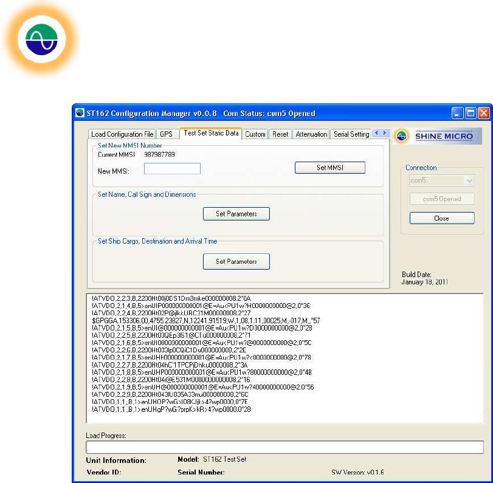Click the Set MMSI button
This screenshot has height=483, width=493.
pyautogui.click(x=330, y=168)
